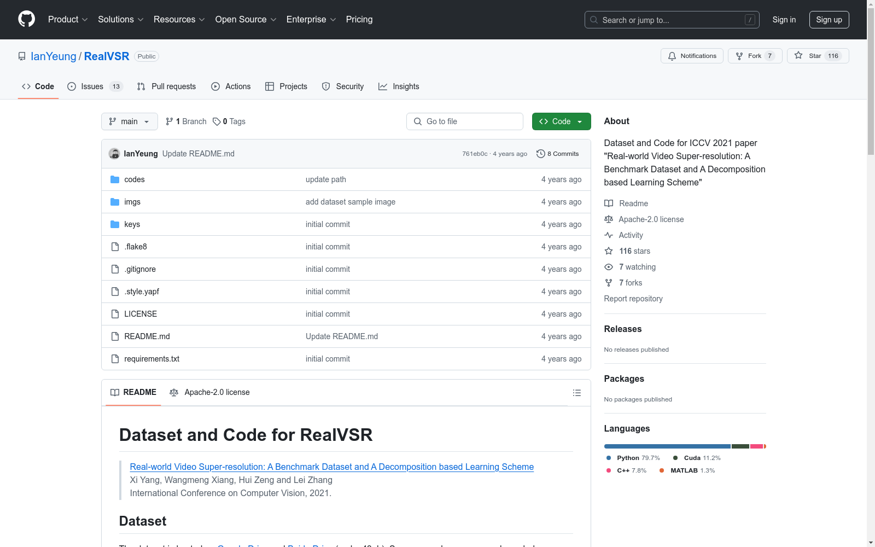The width and height of the screenshot is (875, 547).
Task: Open the Real-world Video Super-resolution paper link
Action: click(x=332, y=467)
